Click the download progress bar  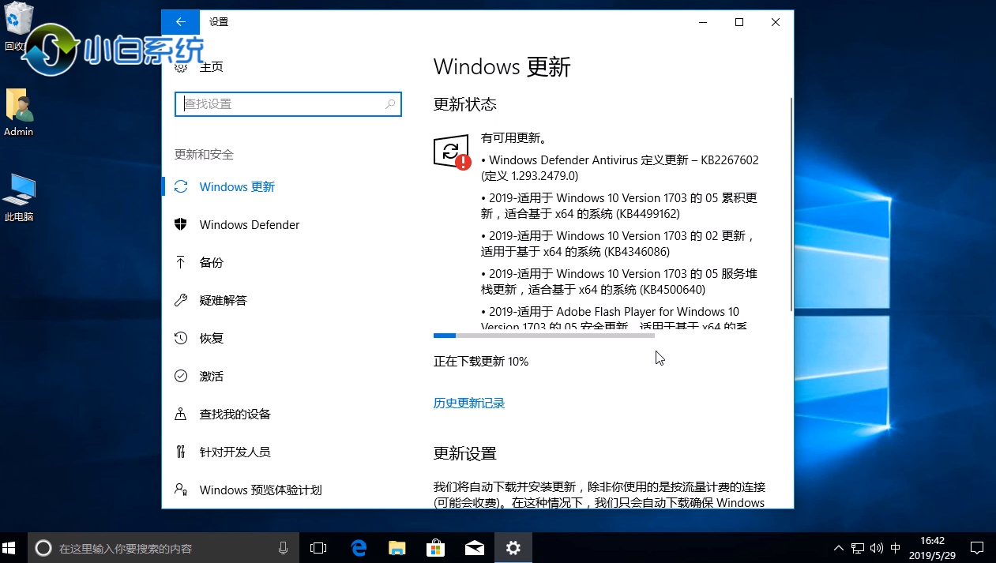[544, 336]
